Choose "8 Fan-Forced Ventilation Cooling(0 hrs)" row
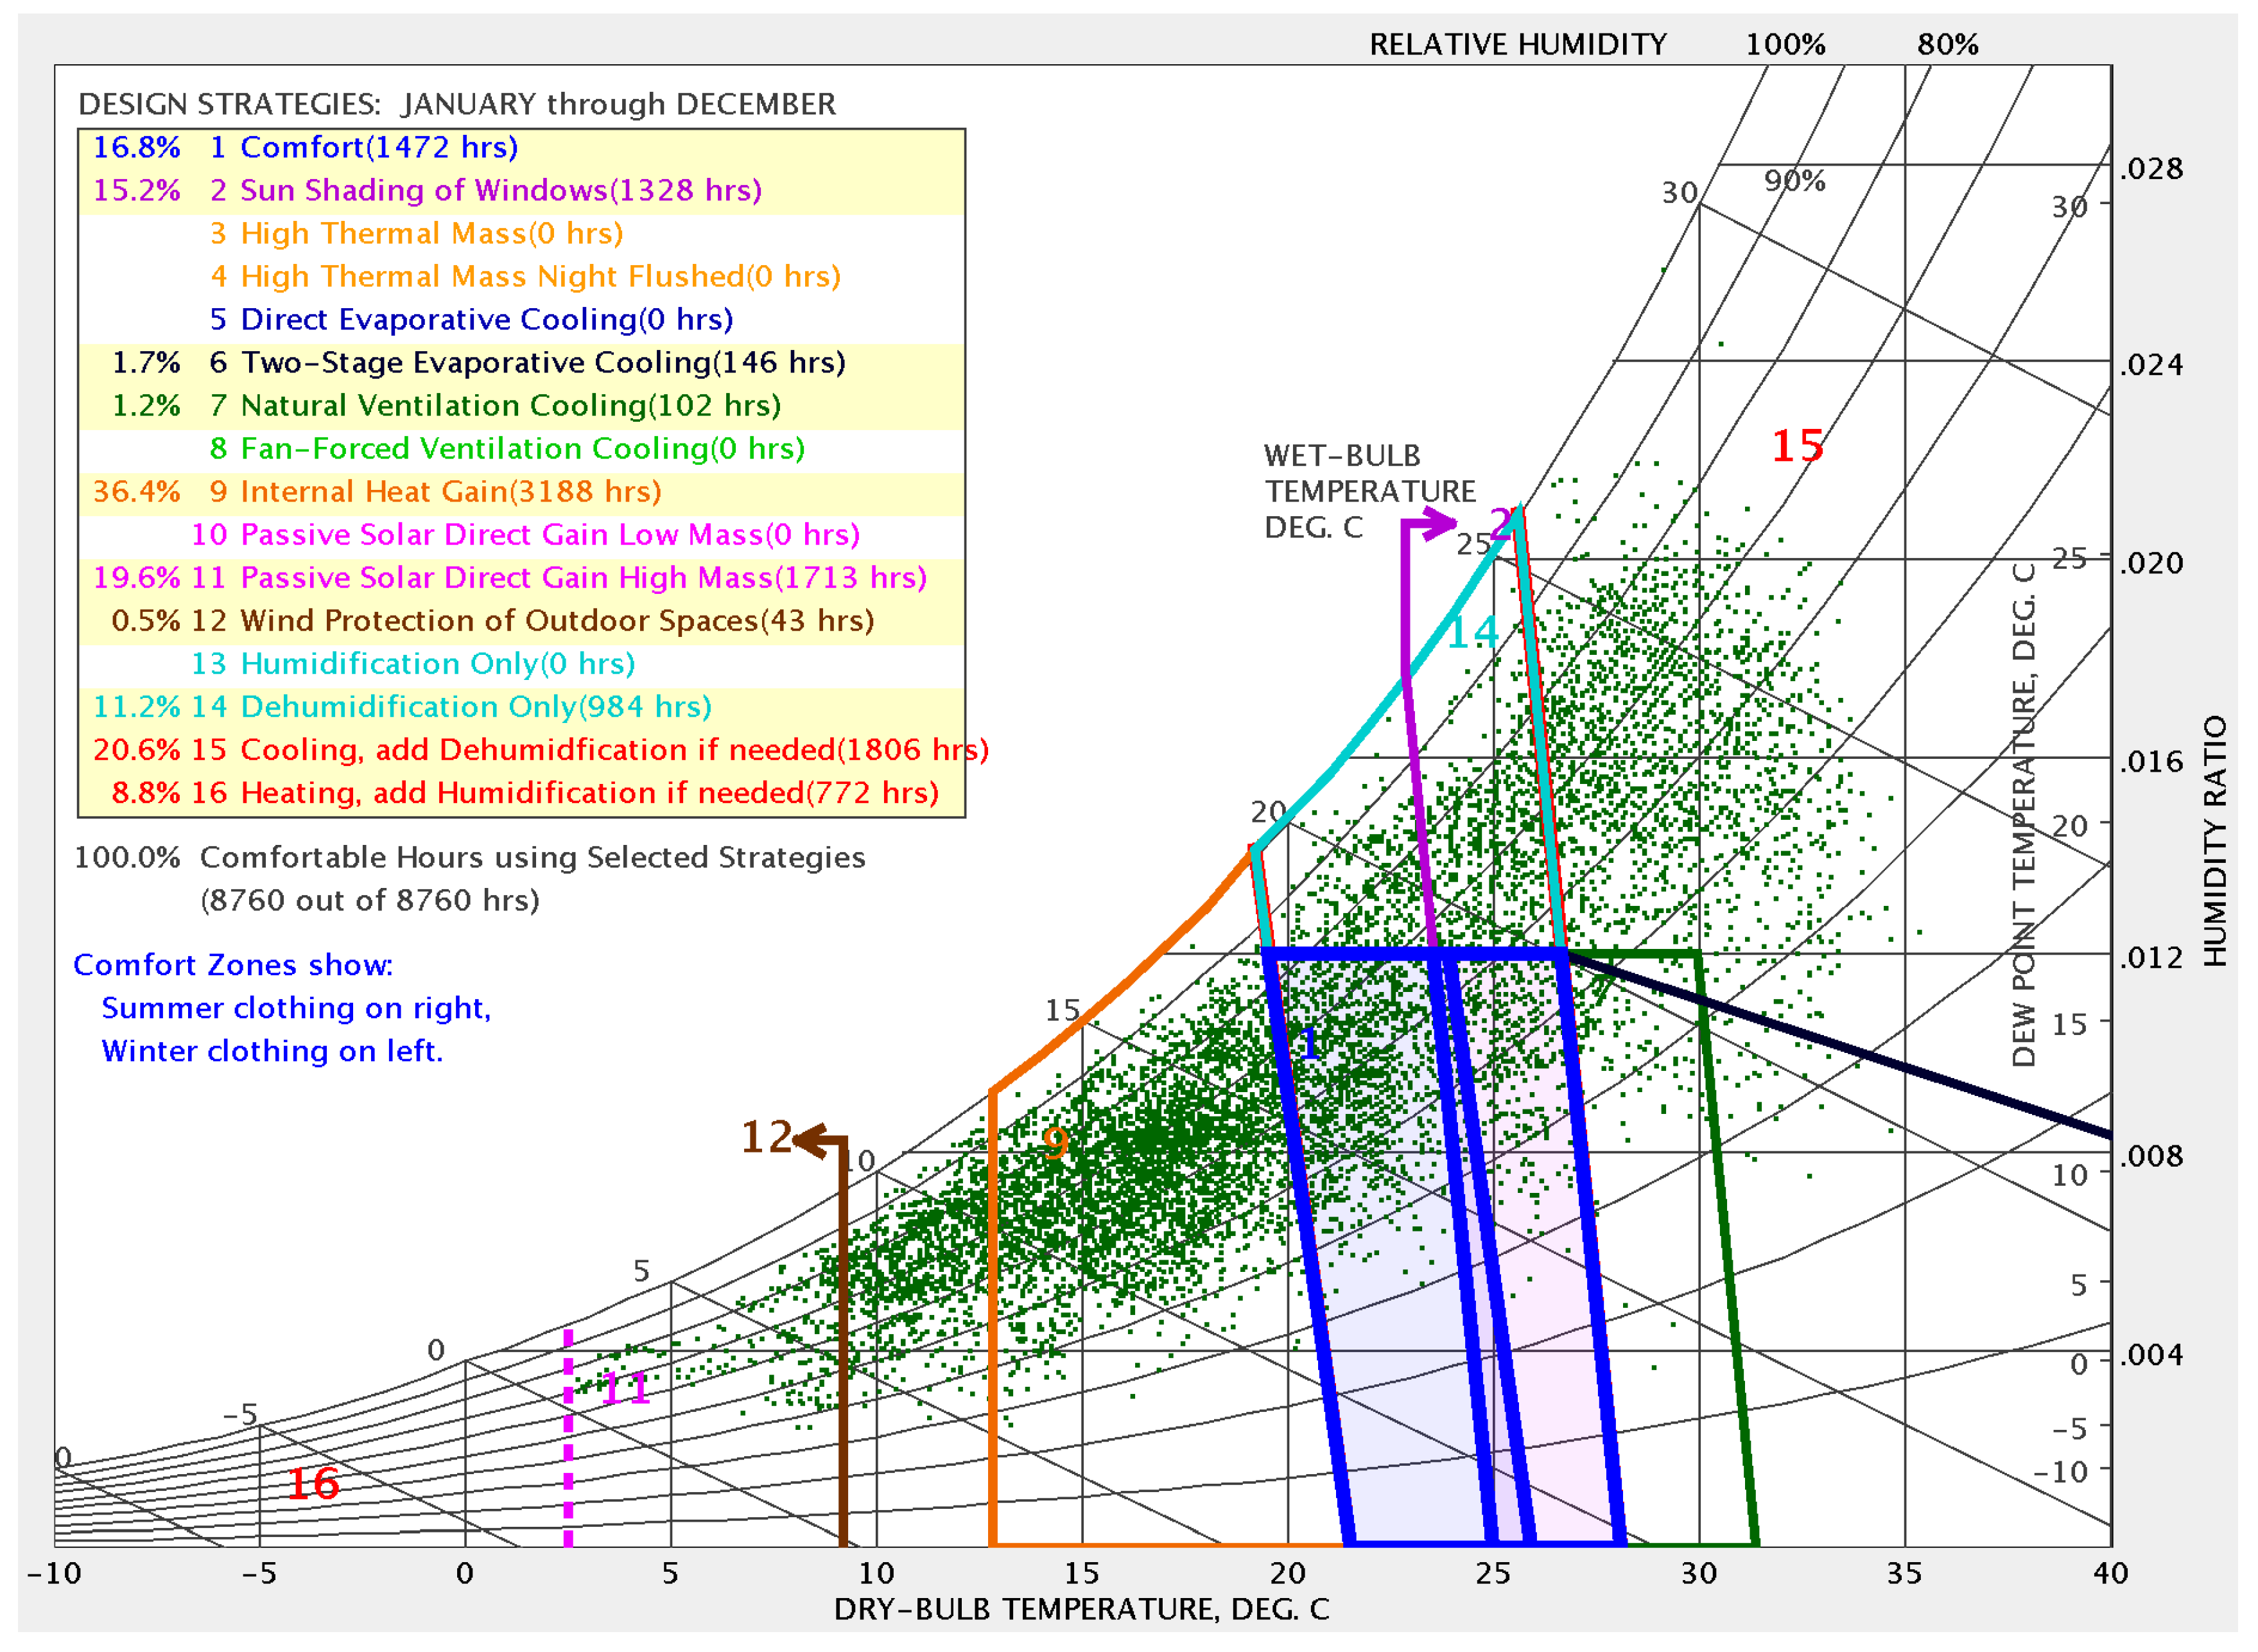Viewport: 2258px width, 1652px height. pyautogui.click(x=521, y=449)
